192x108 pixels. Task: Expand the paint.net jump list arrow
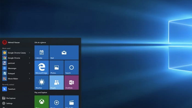point(29,63)
